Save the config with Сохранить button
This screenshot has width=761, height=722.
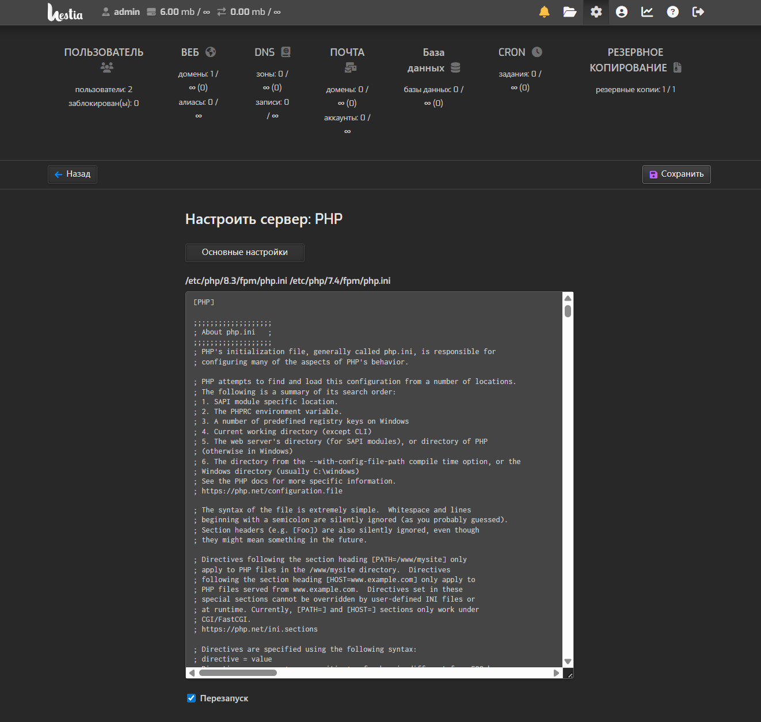click(676, 174)
